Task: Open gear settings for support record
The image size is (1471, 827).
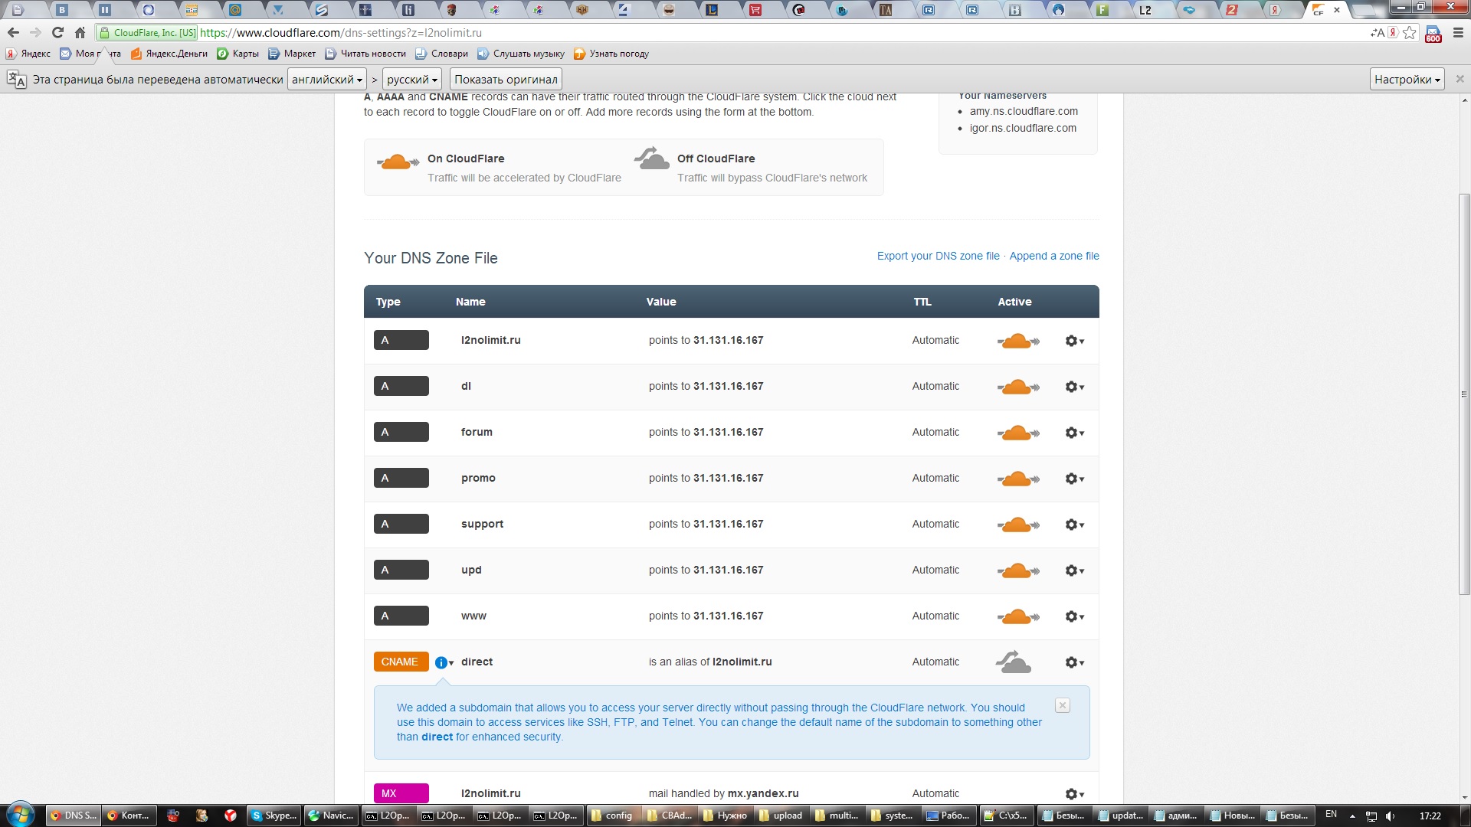Action: (1074, 525)
